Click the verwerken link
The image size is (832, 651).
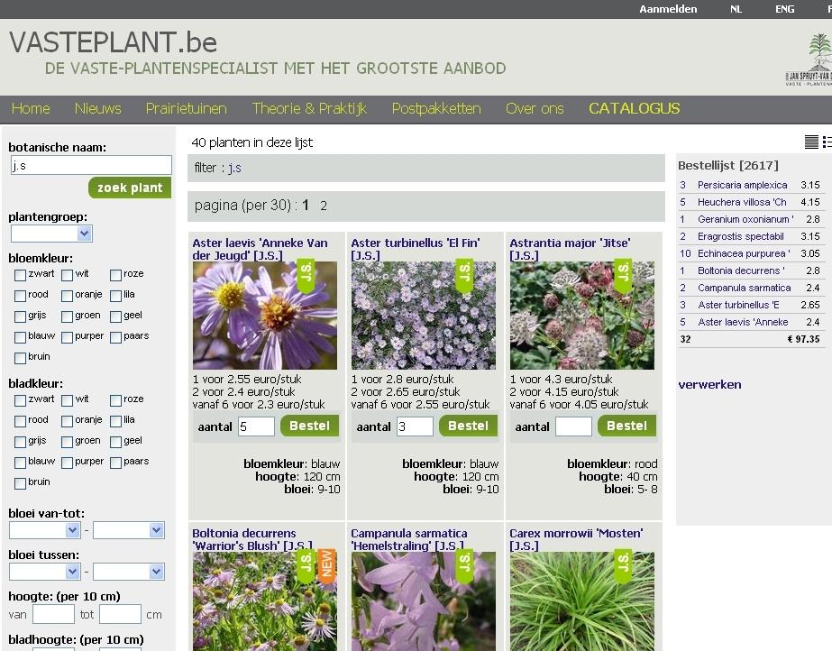pyautogui.click(x=709, y=385)
